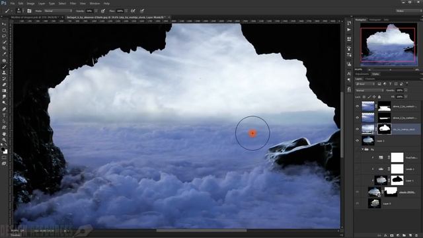
Task: Select the Gradient tool
Action: point(4,91)
